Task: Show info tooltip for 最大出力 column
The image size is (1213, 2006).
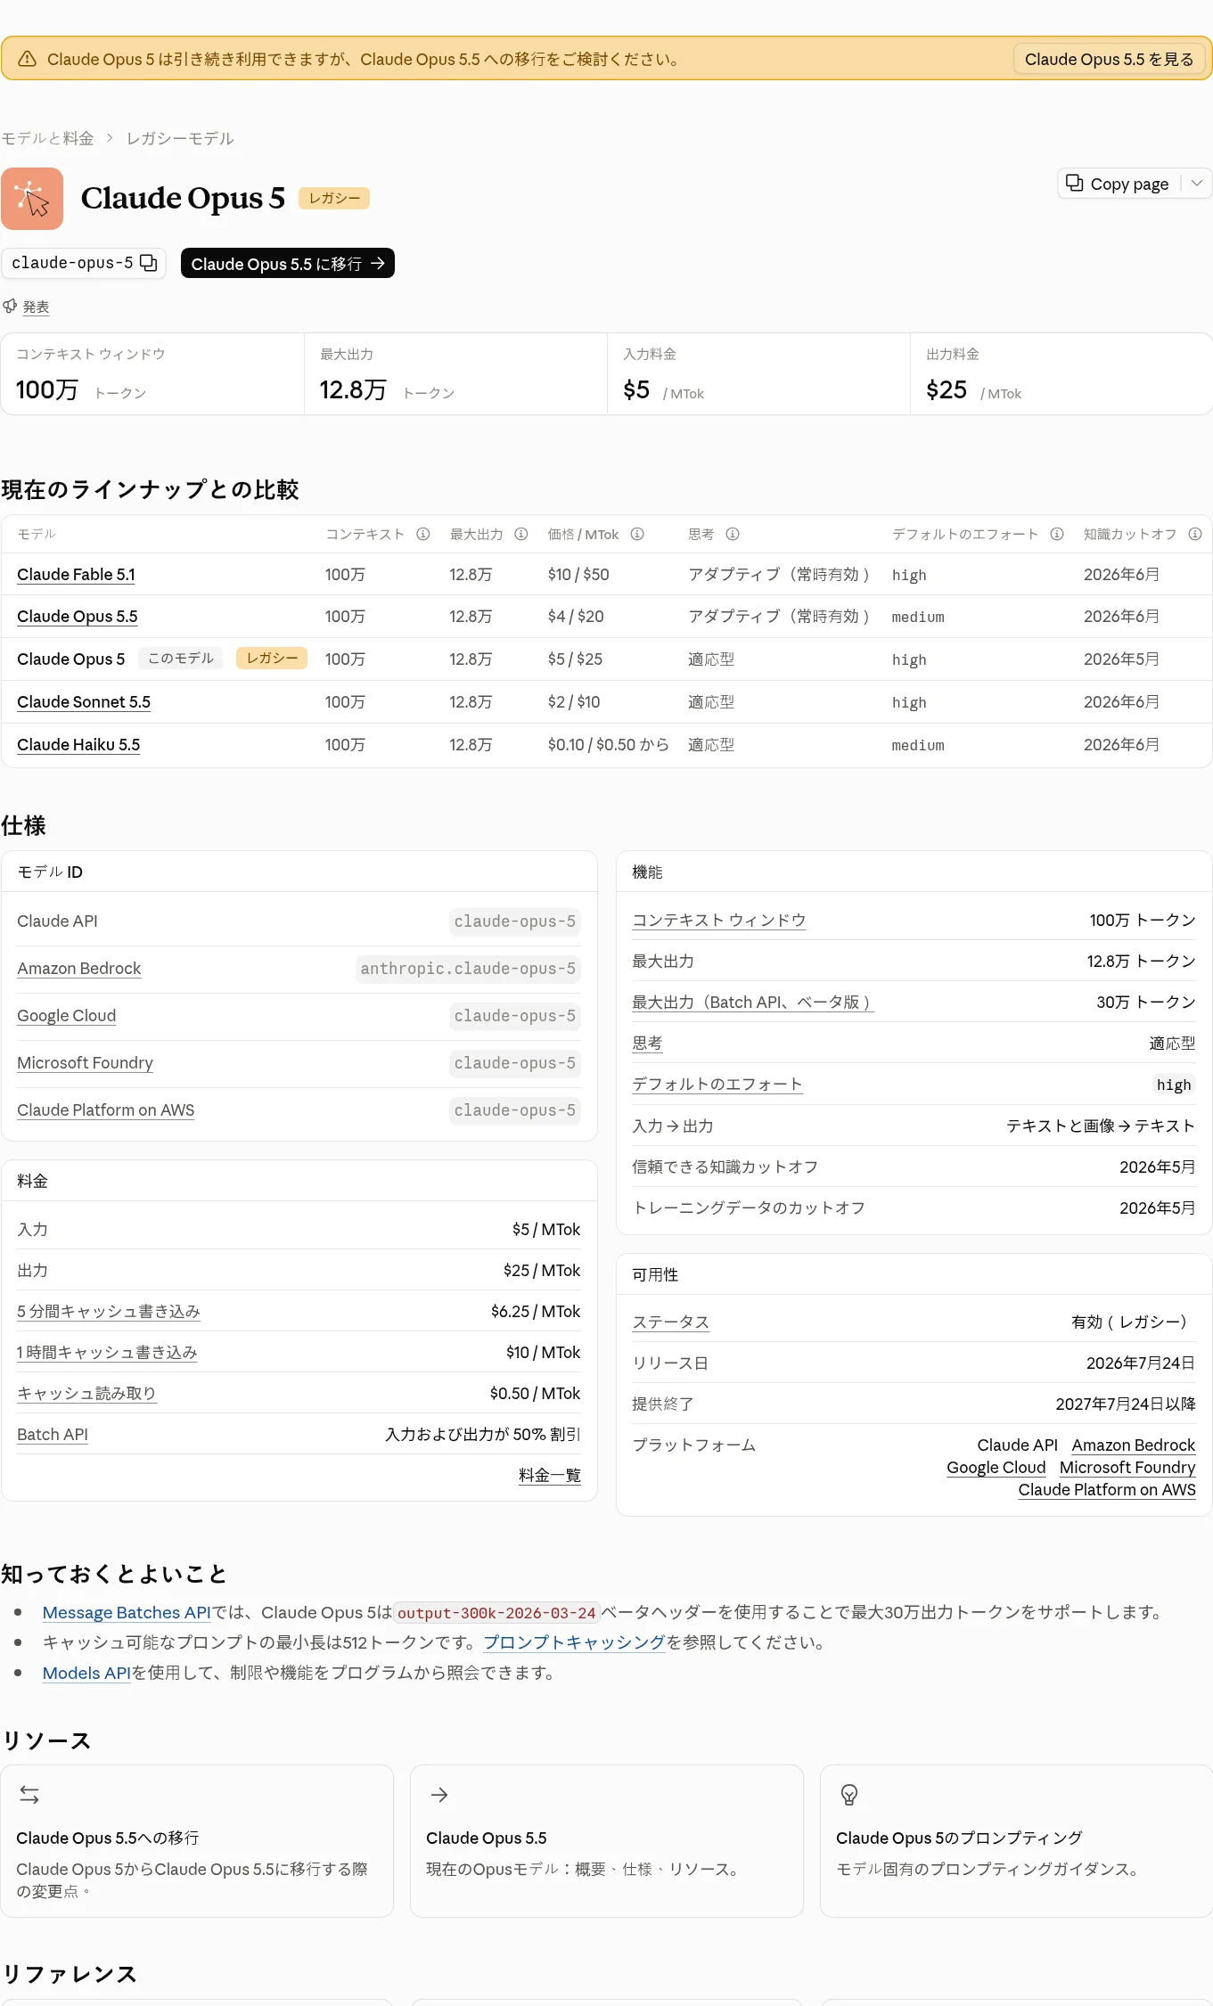Action: tap(521, 534)
